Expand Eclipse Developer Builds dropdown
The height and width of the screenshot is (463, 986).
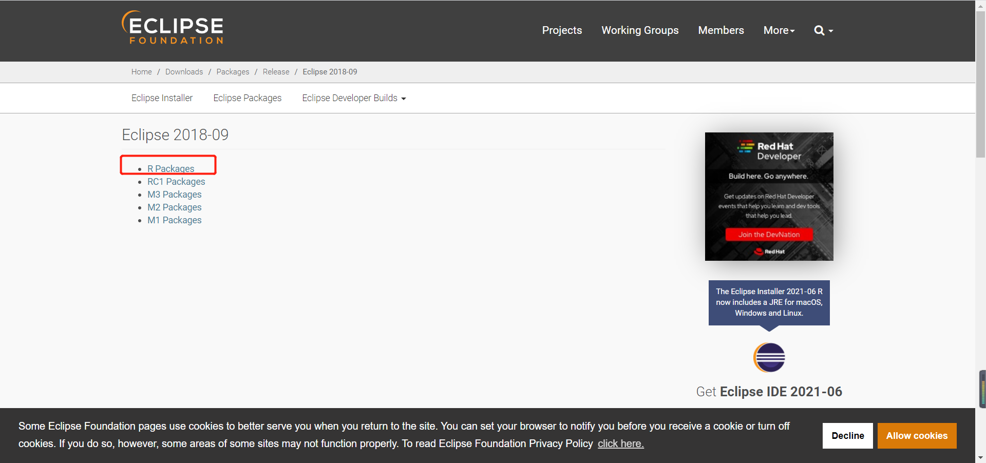354,98
